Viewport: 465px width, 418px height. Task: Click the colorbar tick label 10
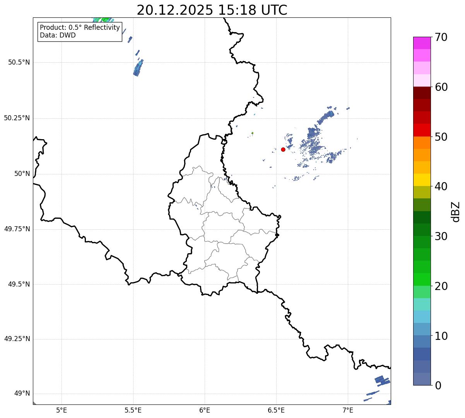441,336
